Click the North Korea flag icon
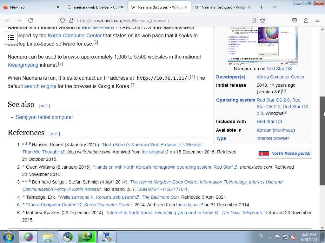The image size is (325, 243). [264, 153]
